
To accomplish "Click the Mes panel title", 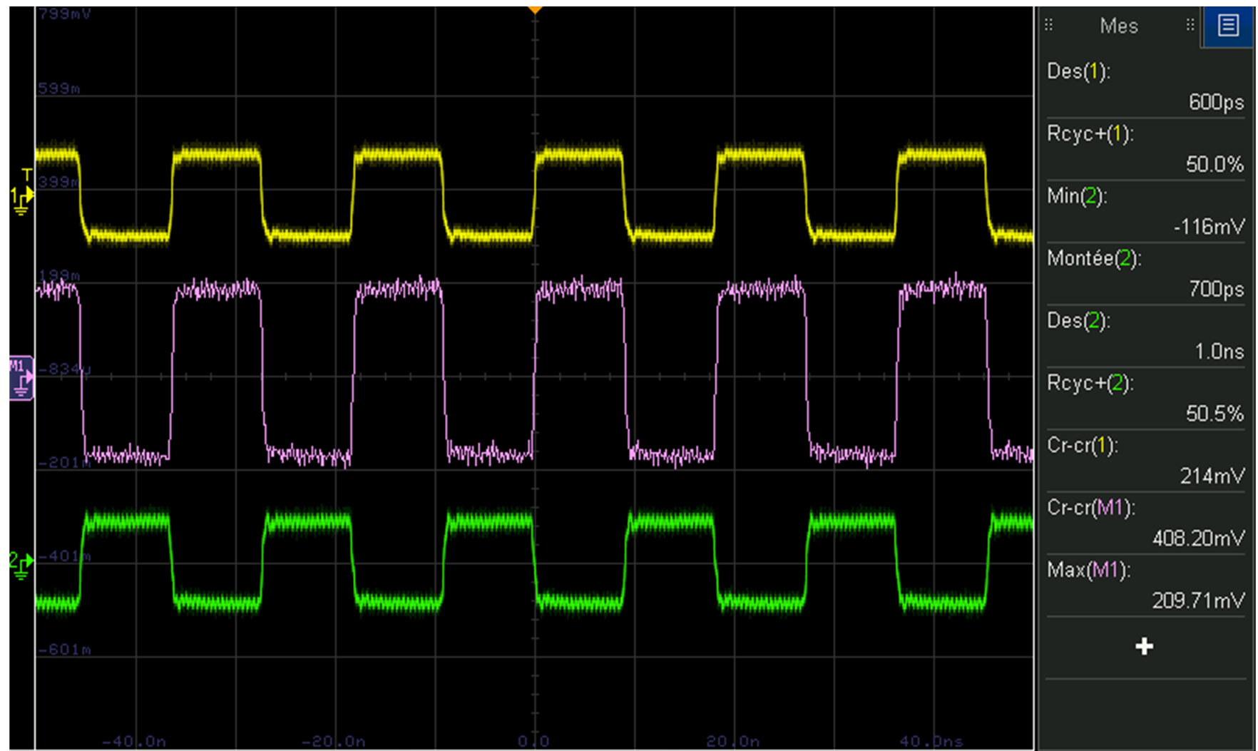I will tap(1119, 26).
